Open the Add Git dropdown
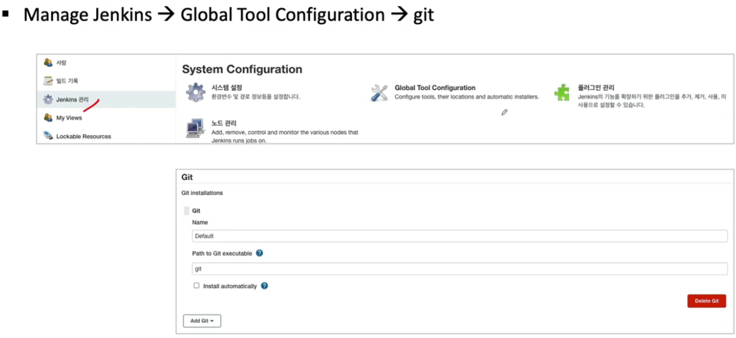This screenshot has height=338, width=736. pyautogui.click(x=202, y=321)
